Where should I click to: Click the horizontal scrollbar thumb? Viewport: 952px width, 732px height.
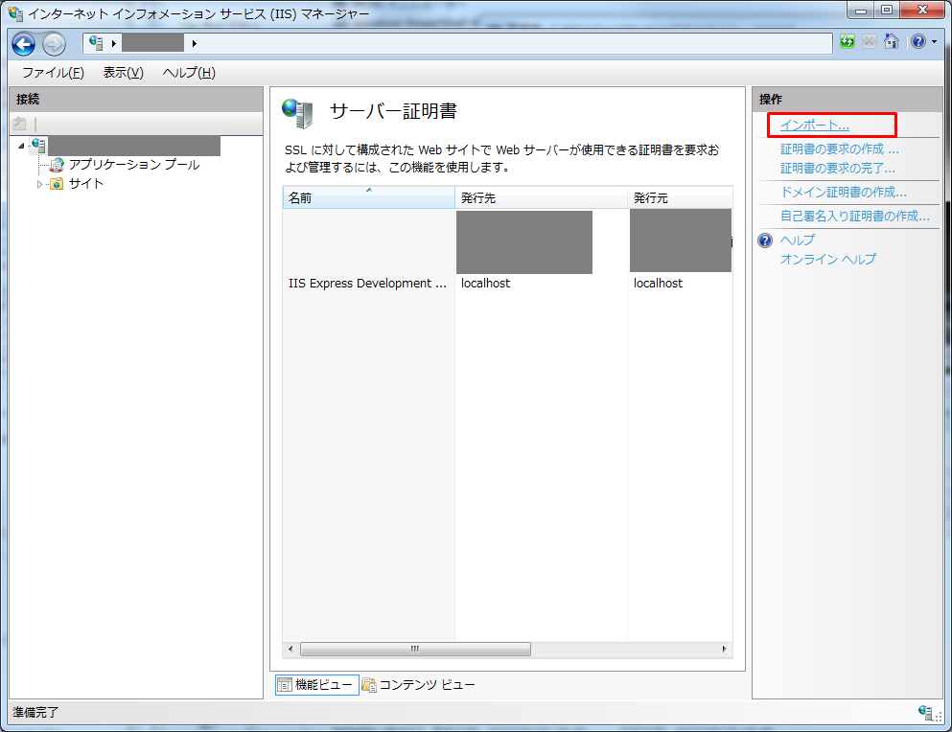coord(415,649)
